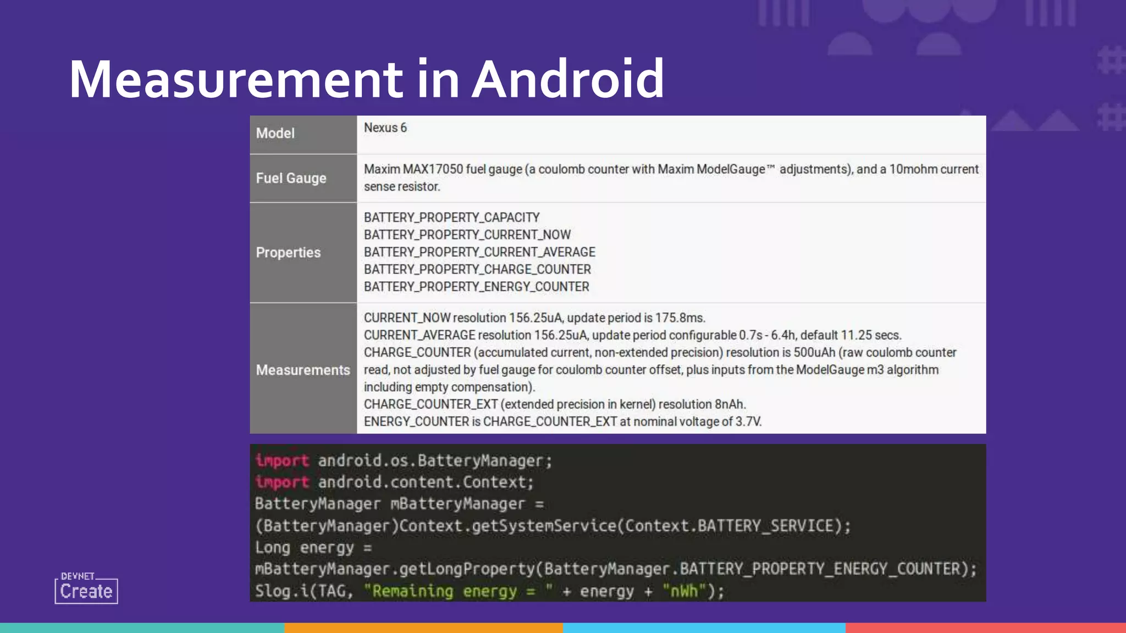
Task: Click the BatteryManager mBatteryManager = code line
Action: (x=400, y=504)
